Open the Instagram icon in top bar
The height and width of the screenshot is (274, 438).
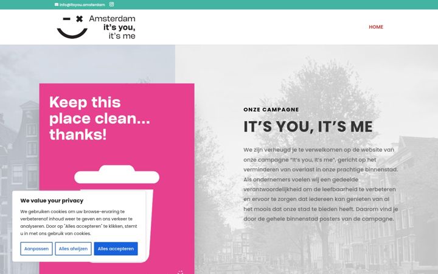coord(111,4)
